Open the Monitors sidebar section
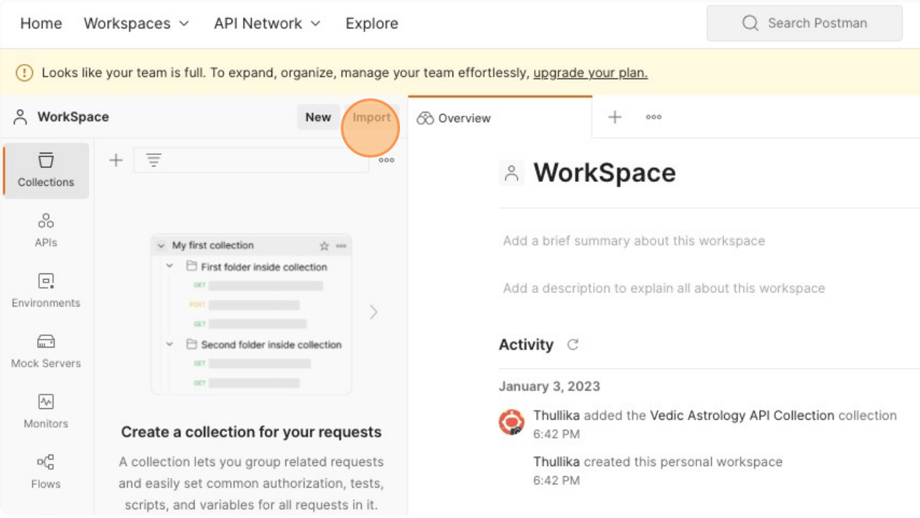Viewport: 920px width, 518px height. pyautogui.click(x=46, y=412)
